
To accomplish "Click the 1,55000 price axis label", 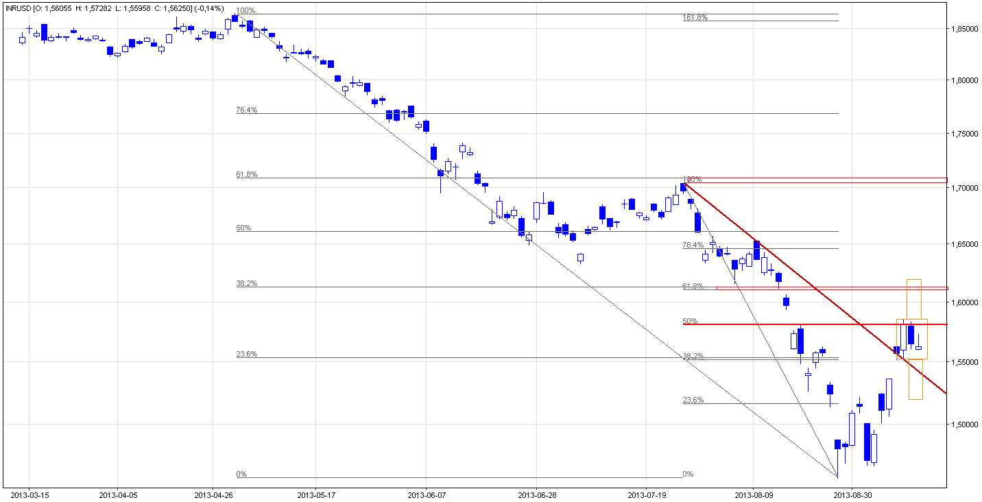I will coord(964,361).
